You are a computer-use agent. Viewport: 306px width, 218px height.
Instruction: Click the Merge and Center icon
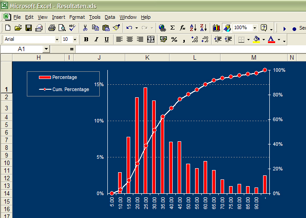tap(151, 39)
